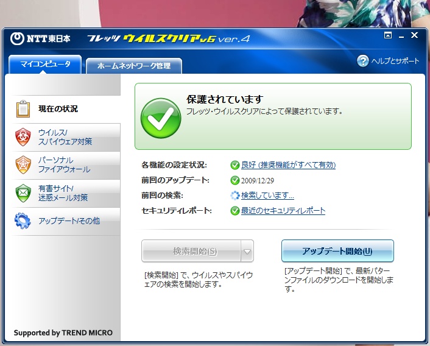Click the 前回の検索: label
Viewport: 430px width, 346px height.
(162, 196)
